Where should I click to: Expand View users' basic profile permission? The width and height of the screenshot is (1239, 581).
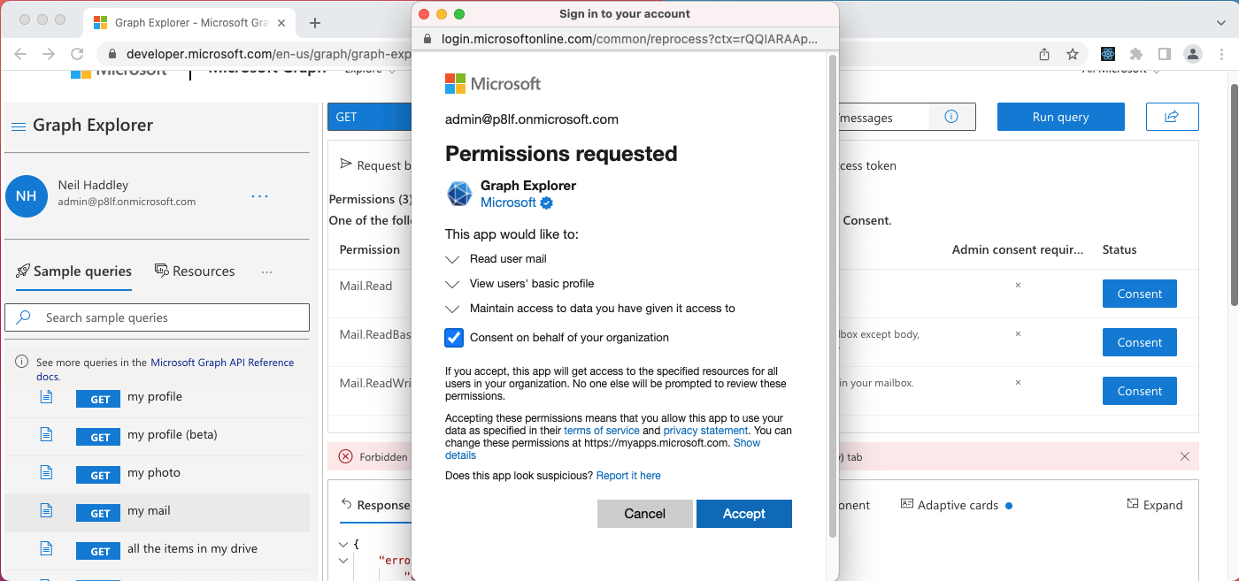(452, 285)
